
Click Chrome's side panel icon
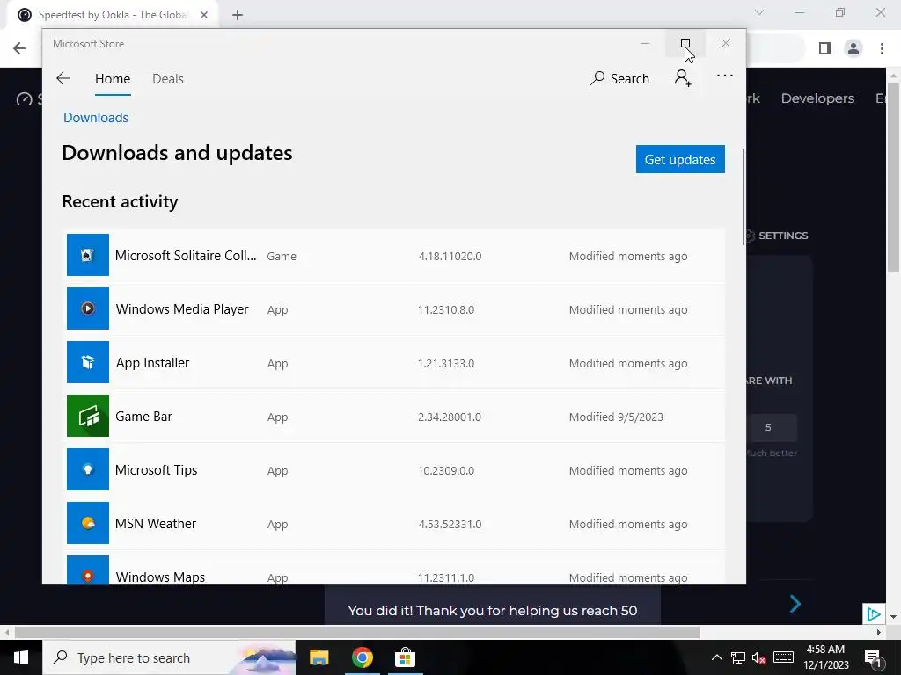click(x=825, y=48)
